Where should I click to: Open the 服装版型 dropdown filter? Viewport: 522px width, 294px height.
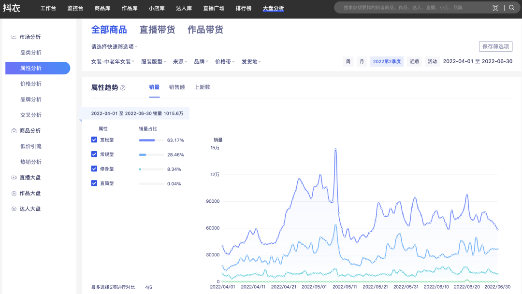153,62
